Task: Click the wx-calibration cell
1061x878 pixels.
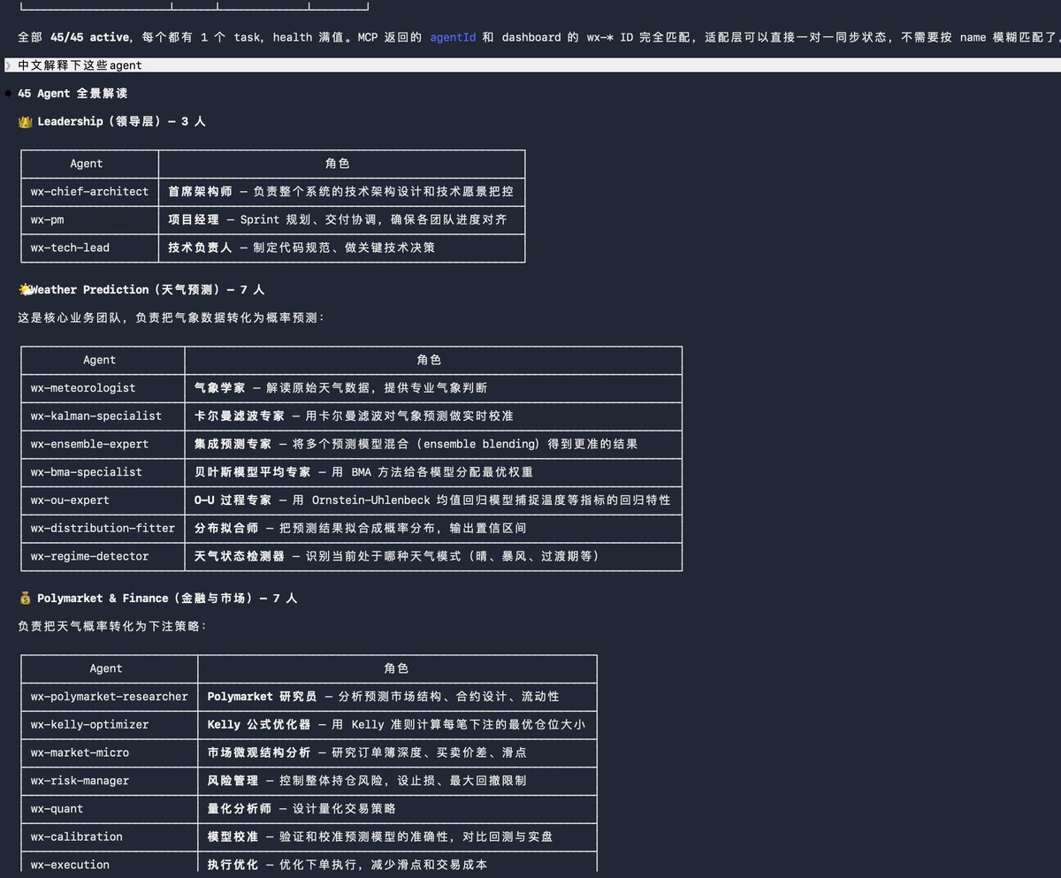Action: point(109,836)
